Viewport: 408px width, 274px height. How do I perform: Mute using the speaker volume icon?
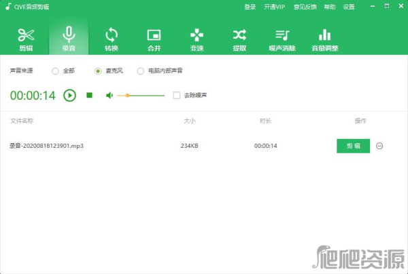point(109,96)
